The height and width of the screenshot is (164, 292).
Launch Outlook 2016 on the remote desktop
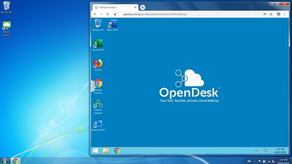pos(98,125)
